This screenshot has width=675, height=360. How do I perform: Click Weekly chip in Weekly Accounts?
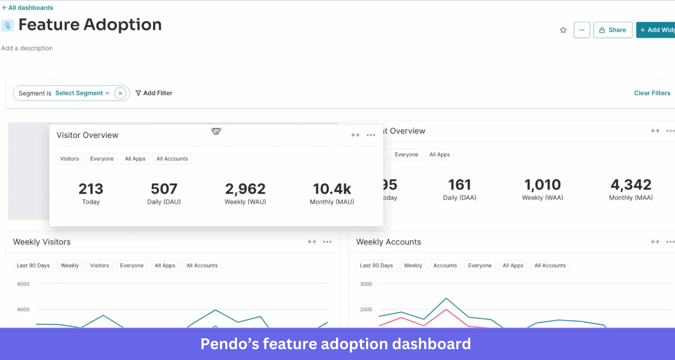coord(413,266)
